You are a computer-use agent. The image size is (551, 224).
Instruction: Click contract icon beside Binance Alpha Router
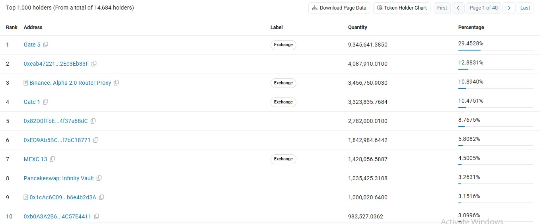point(26,83)
